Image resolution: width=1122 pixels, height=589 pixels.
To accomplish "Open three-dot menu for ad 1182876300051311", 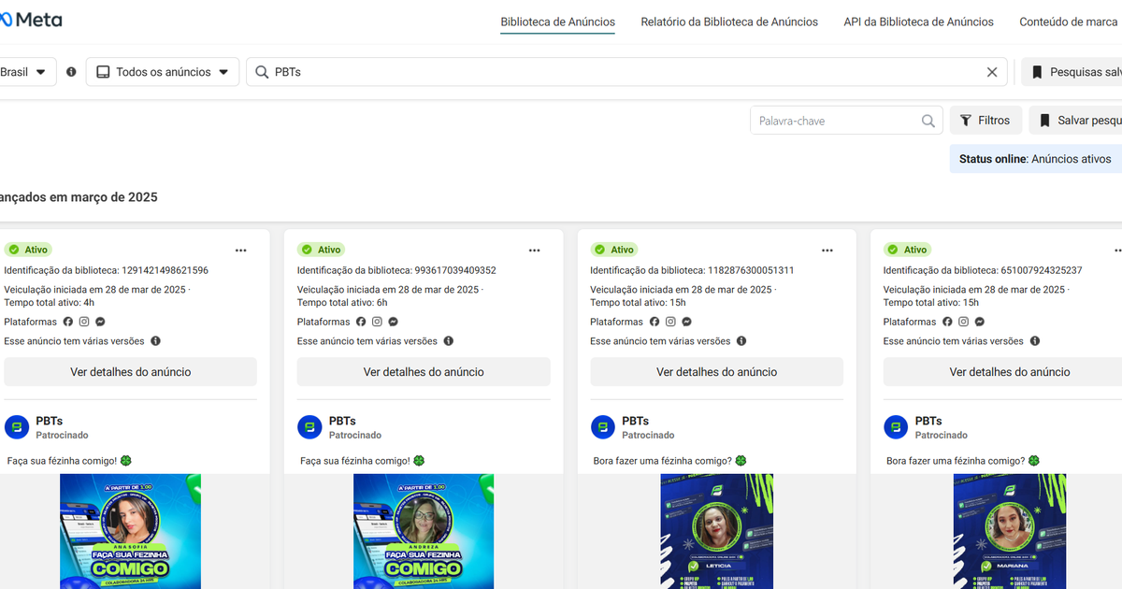I will click(x=827, y=251).
